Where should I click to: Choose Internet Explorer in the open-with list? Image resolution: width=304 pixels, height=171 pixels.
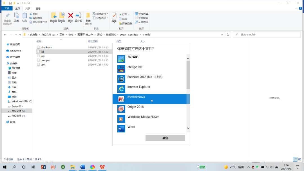click(x=149, y=89)
